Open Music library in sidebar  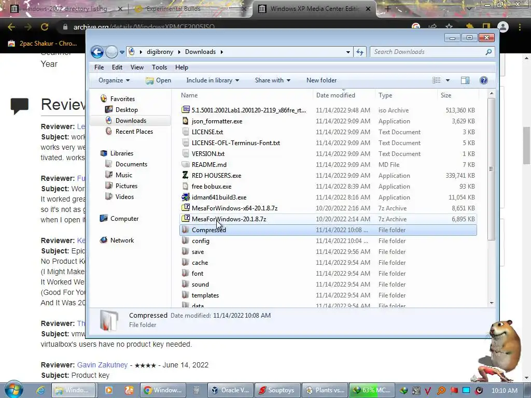tap(123, 175)
